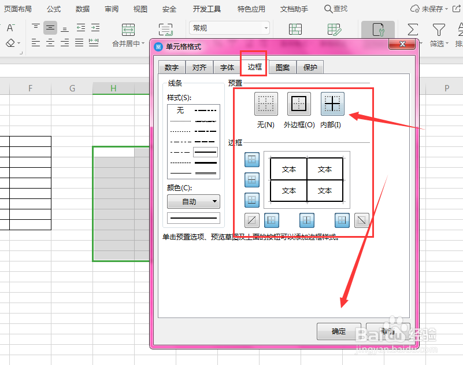Toggle the diagonal down border button
463x365 pixels.
tap(362, 220)
